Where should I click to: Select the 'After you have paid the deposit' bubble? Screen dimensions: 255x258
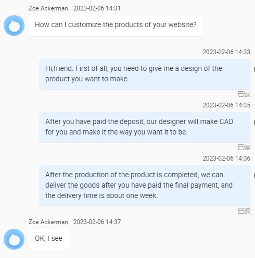click(x=145, y=127)
